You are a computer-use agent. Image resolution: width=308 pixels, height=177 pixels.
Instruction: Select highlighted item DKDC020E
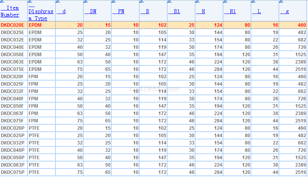pyautogui.click(x=12, y=25)
